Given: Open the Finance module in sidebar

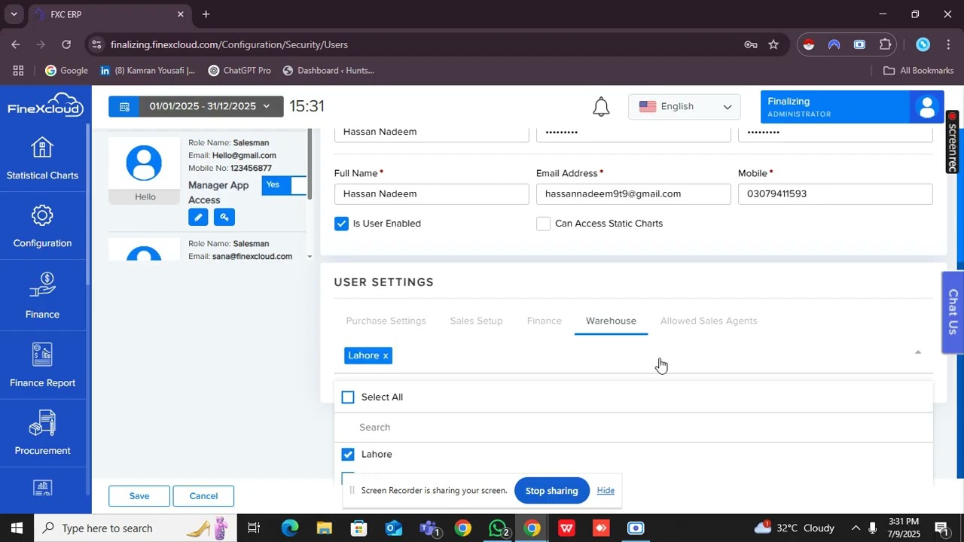Looking at the screenshot, I should point(42,296).
